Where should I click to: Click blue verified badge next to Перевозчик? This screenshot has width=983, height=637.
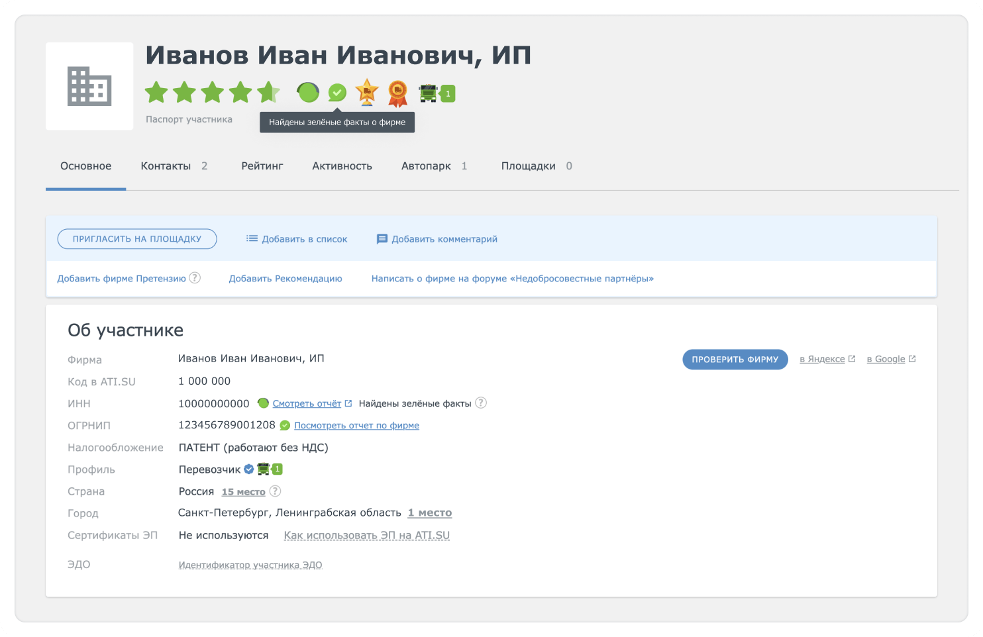pos(249,469)
